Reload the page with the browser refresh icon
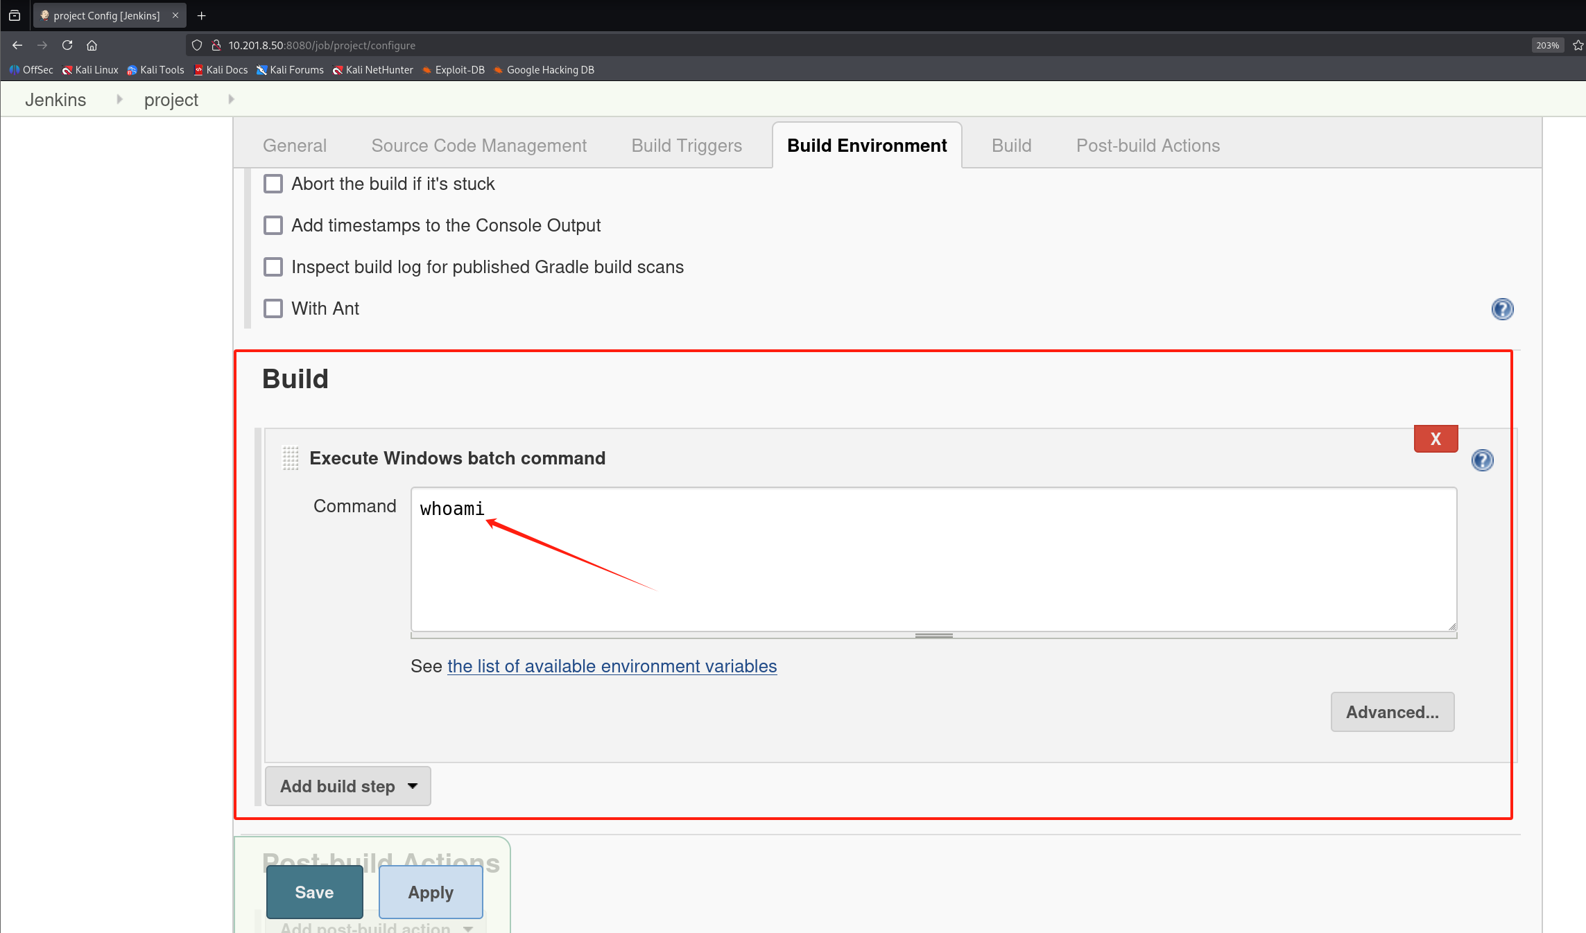Image resolution: width=1586 pixels, height=933 pixels. (67, 45)
